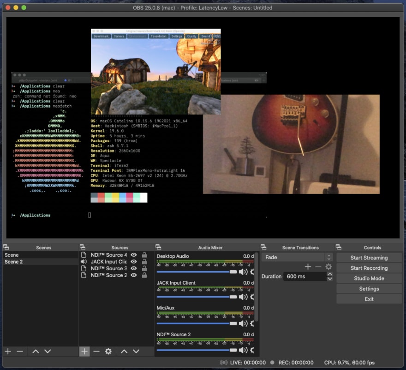Click the Duration 600 ms field
The image size is (406, 370).
click(305, 276)
